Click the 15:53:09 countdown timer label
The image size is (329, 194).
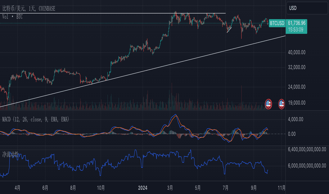pyautogui.click(x=295, y=30)
